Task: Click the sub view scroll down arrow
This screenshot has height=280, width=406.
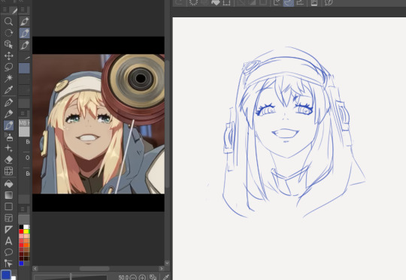Action: (167, 263)
